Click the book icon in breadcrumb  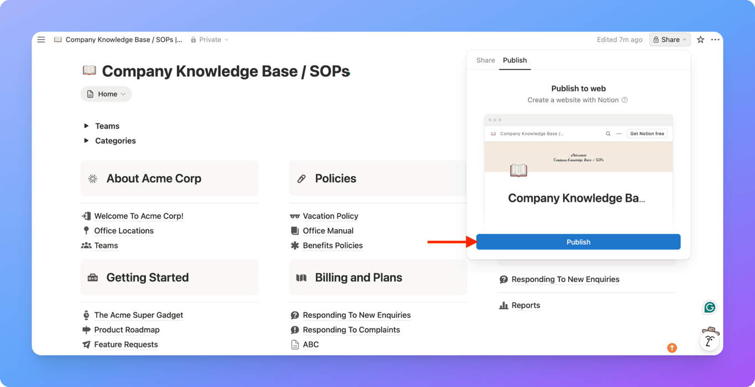[58, 40]
